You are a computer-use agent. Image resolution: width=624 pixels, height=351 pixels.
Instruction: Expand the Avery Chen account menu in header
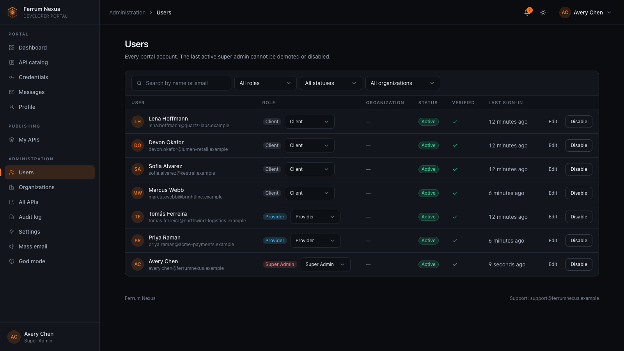pyautogui.click(x=586, y=12)
